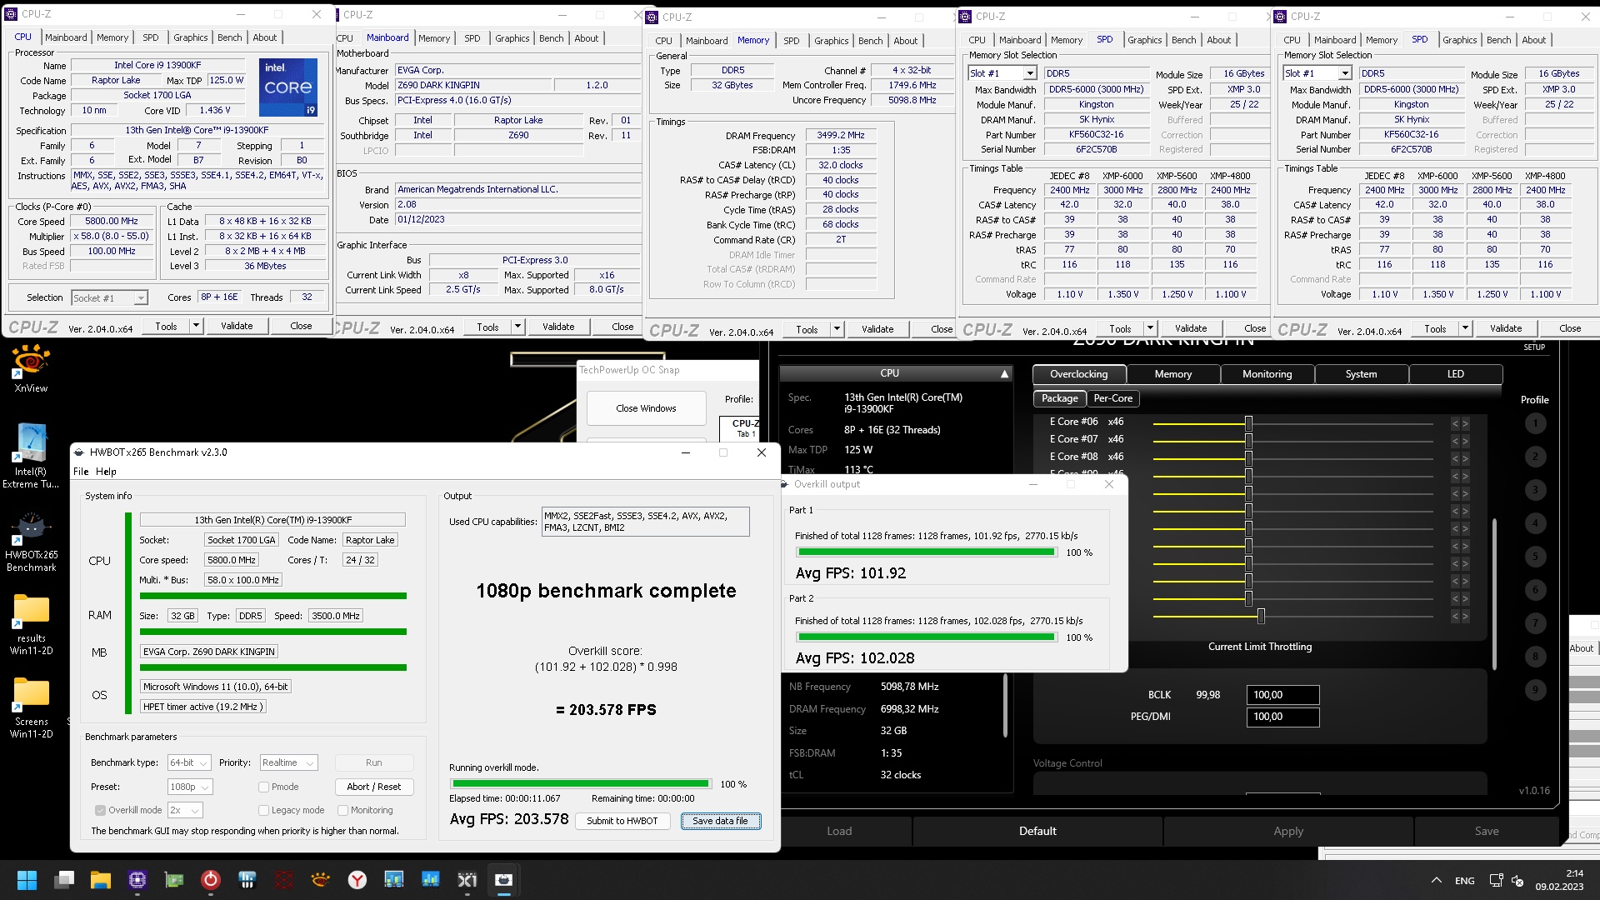Select profile 1 circle in EVGA tool
The image size is (1600, 900).
pos(1535,423)
